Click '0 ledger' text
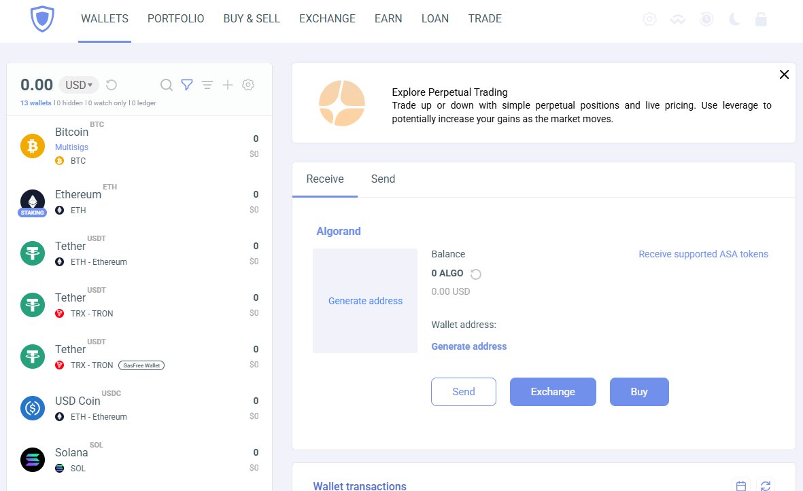The height and width of the screenshot is (491, 803). (144, 103)
